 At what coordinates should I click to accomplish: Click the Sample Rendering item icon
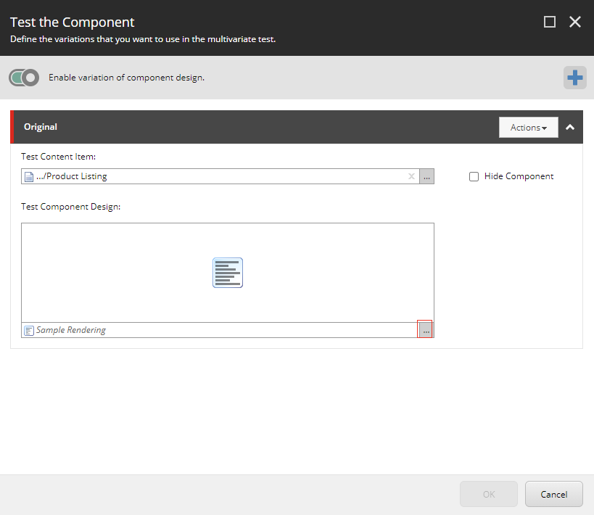(x=29, y=331)
